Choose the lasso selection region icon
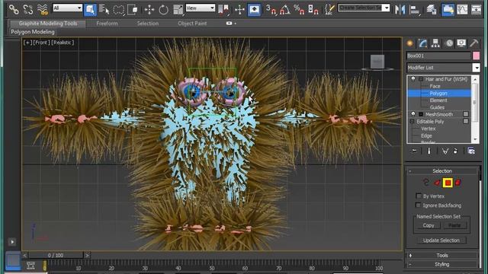Viewport: 488px width, 274px height. [x=119, y=10]
